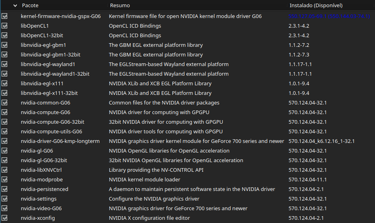Click summary 'NVIDIA OpenGL libraries for OpenGL acceleration'

click(x=169, y=151)
